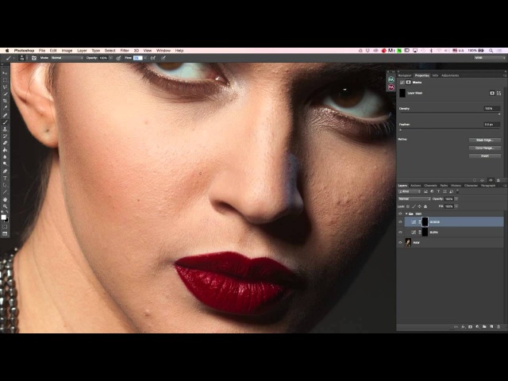Toggle the brush panel icon in options bar
508x381 pixels.
click(34, 58)
